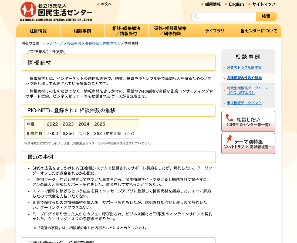Viewport: 297px width, 243px height.
Task: Open the 当センターについて tab
Action: (259, 31)
